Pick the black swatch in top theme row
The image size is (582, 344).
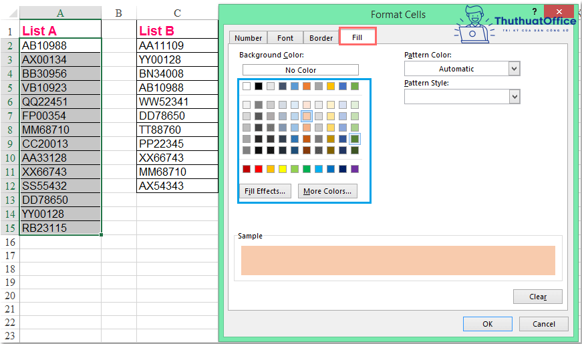(x=259, y=86)
